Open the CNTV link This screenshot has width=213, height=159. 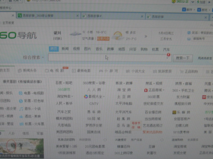94,104
